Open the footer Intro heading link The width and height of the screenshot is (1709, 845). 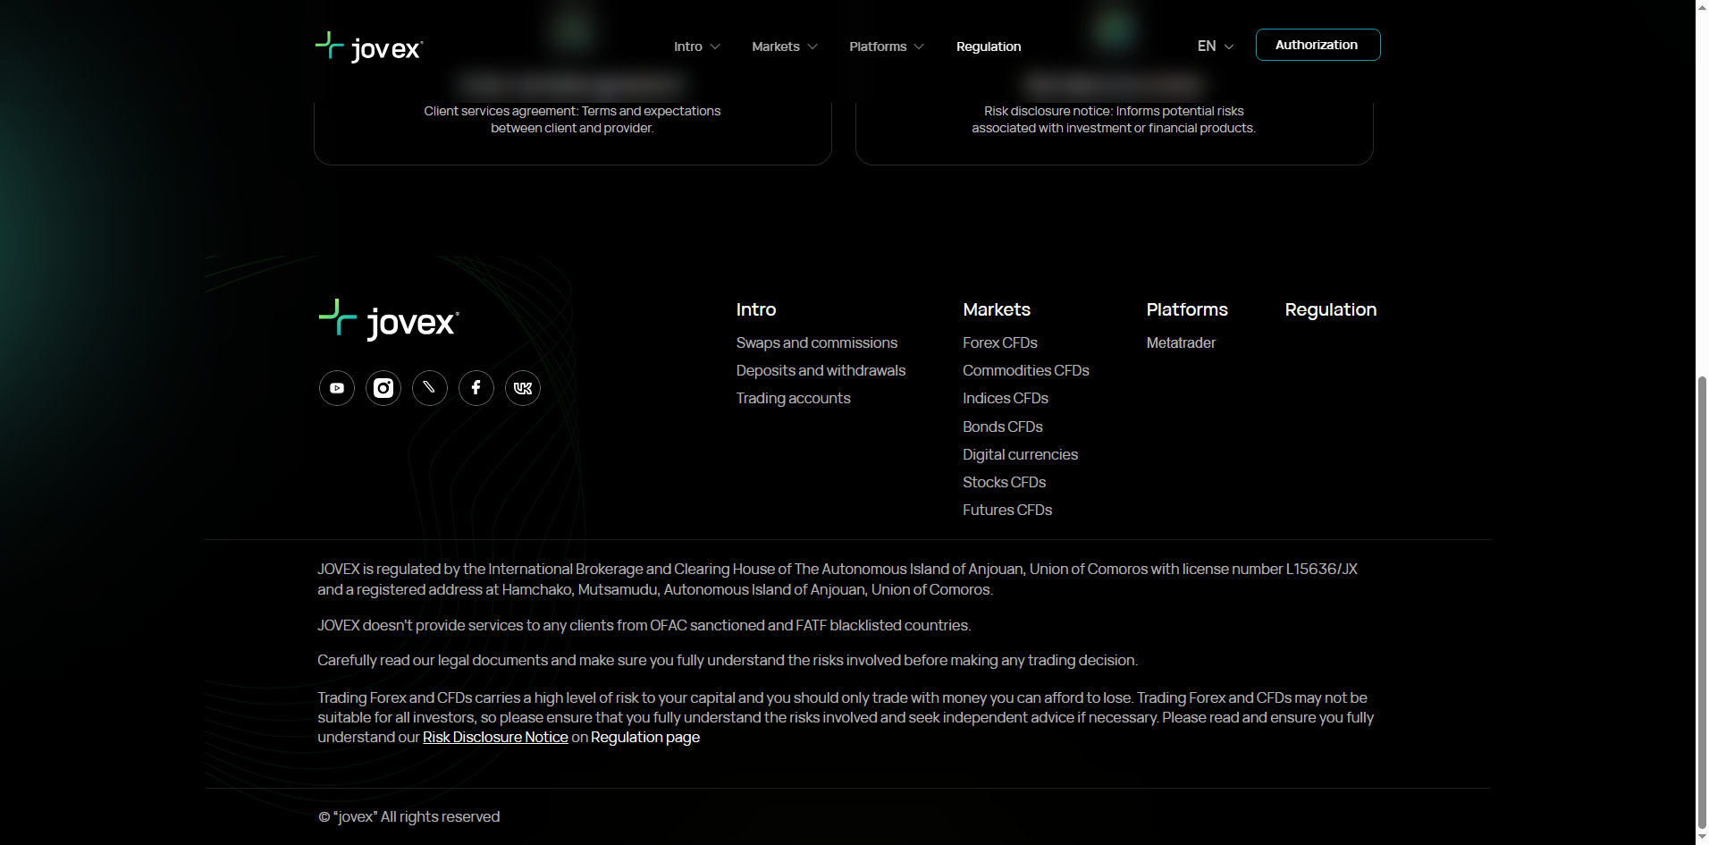pyautogui.click(x=756, y=309)
